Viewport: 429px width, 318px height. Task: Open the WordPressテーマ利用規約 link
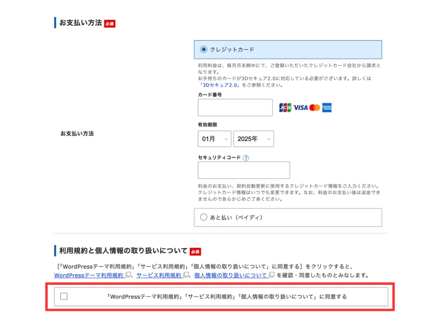click(x=89, y=275)
